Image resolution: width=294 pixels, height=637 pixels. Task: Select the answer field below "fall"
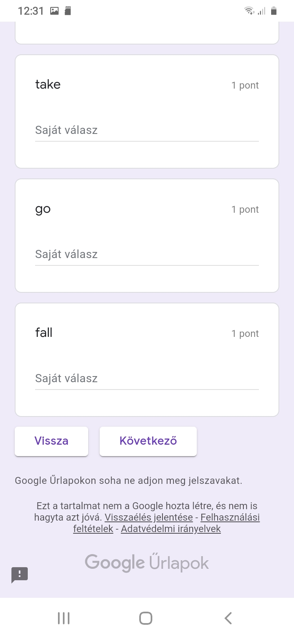147,379
